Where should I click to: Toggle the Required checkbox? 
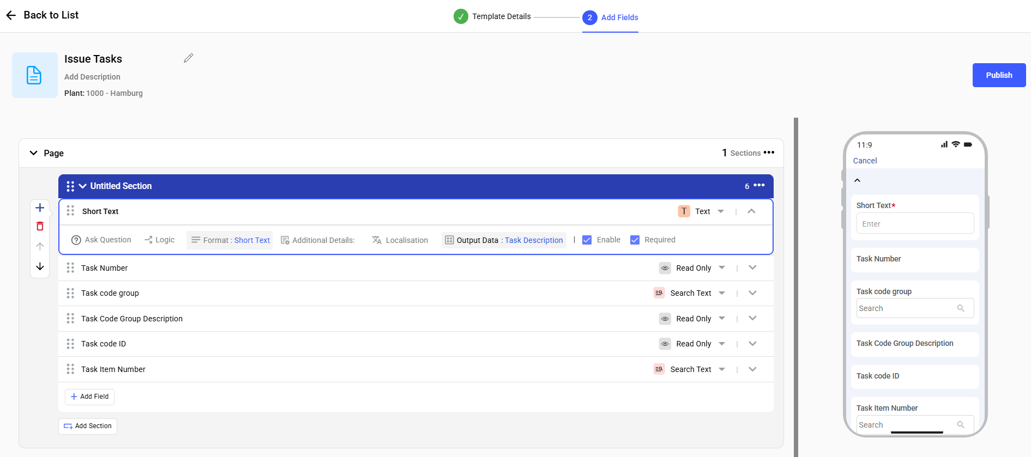point(635,240)
